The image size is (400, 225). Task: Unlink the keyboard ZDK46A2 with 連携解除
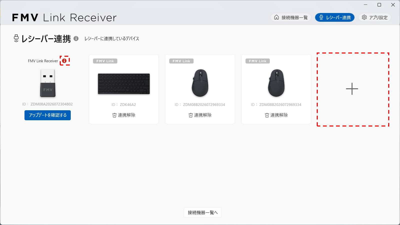point(124,115)
